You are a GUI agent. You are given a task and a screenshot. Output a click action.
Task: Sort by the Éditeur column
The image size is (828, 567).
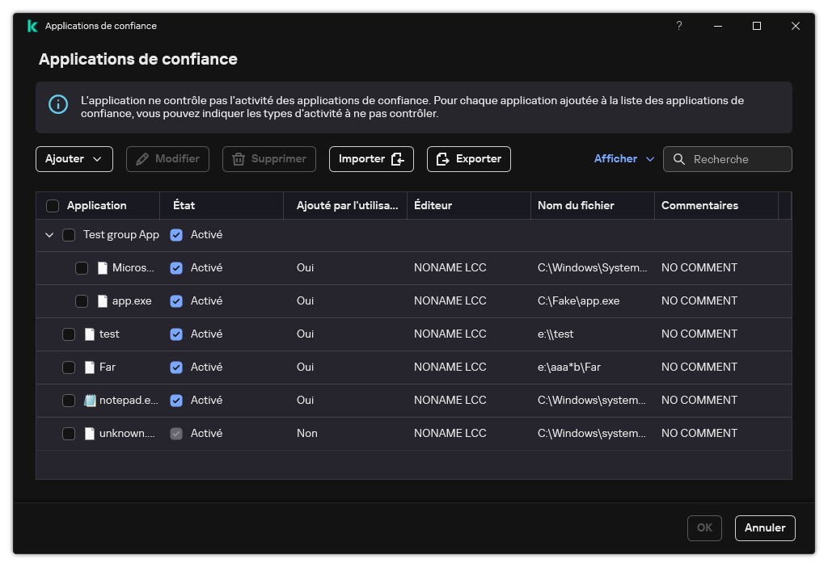[x=433, y=205]
